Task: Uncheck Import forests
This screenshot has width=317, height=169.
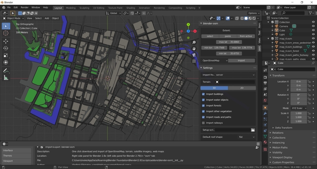Action: (203, 106)
